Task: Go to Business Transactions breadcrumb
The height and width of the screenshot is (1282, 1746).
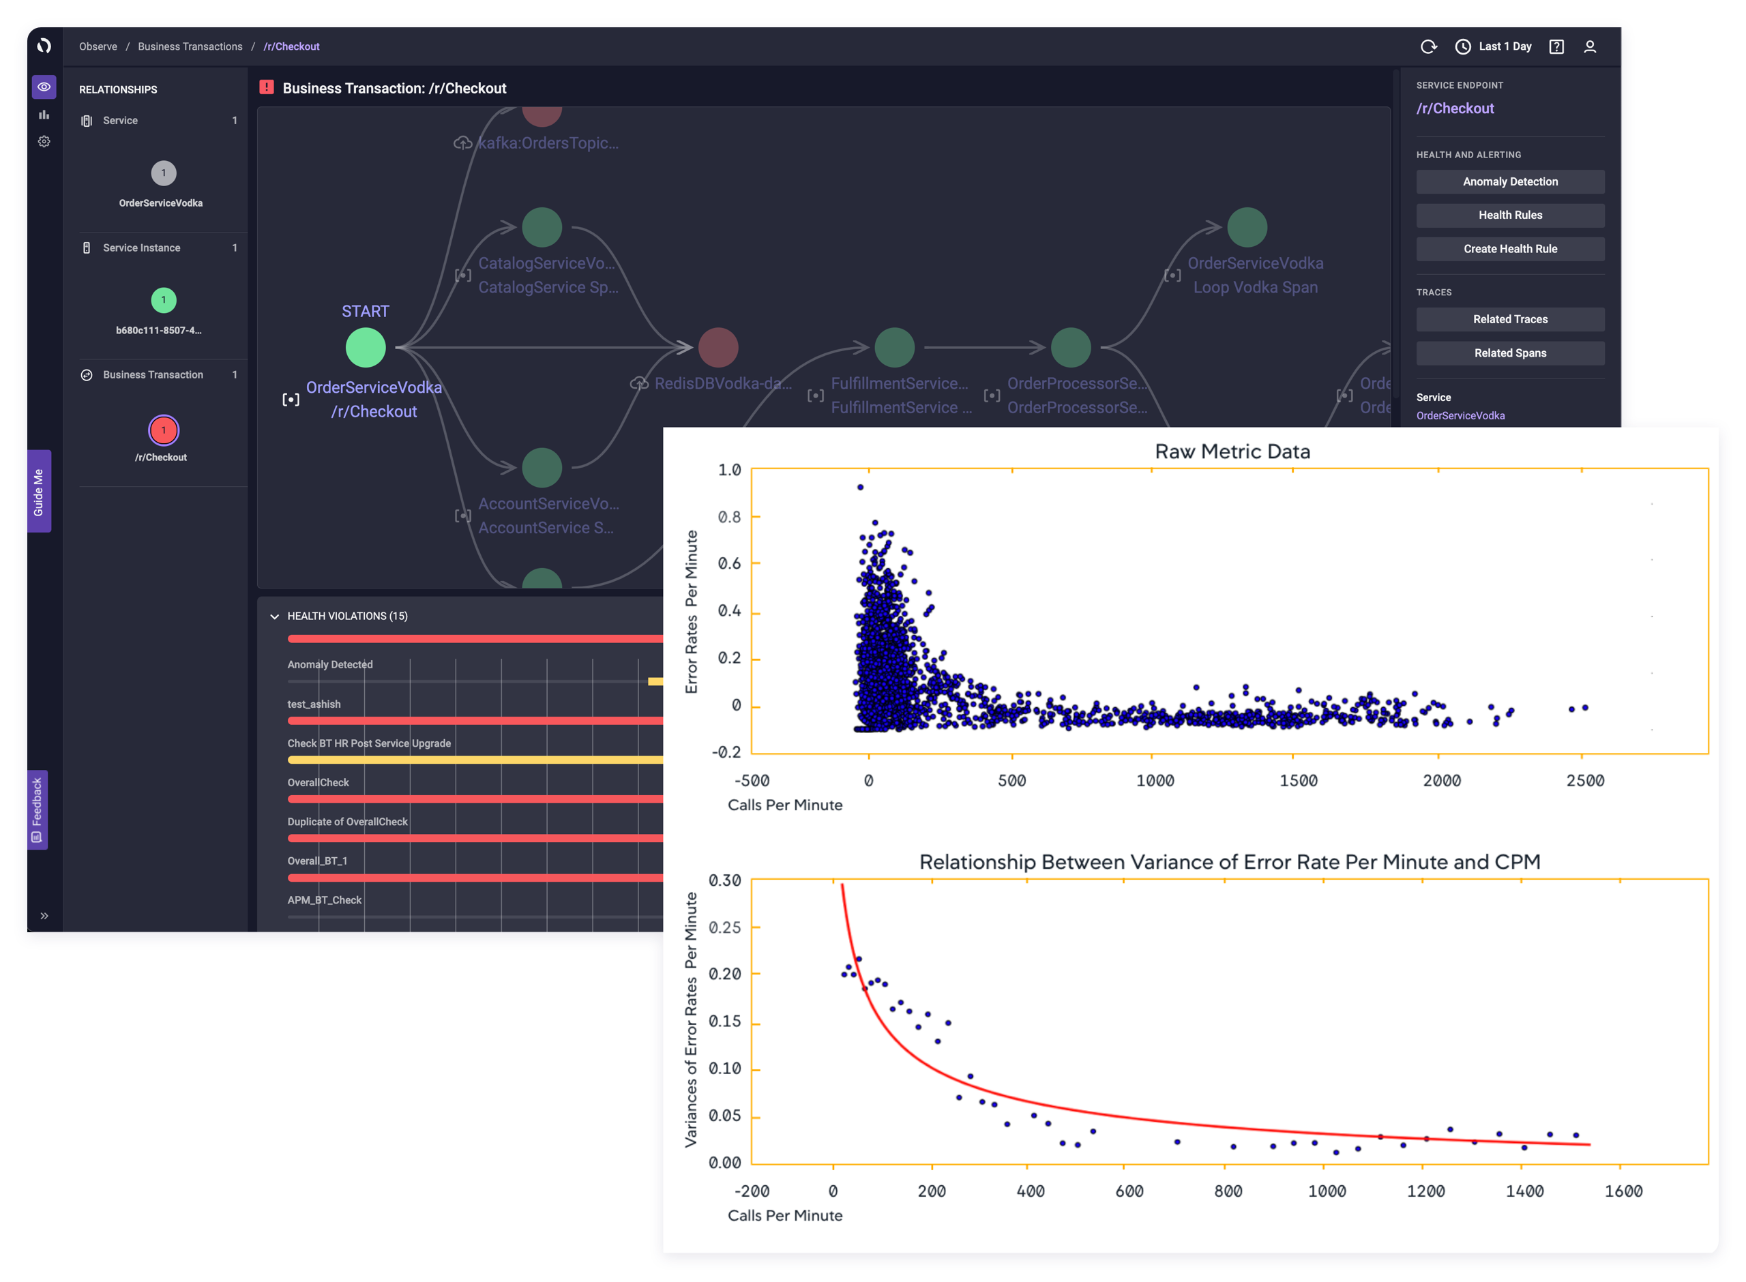Action: [190, 46]
